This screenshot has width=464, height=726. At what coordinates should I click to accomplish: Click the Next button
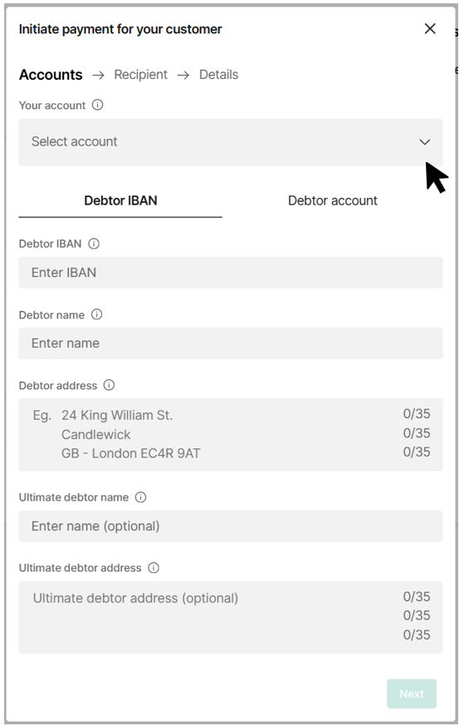412,694
